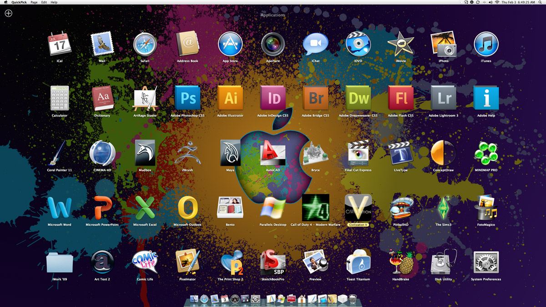Image resolution: width=546 pixels, height=307 pixels.
Task: Open Adobe Help icon
Action: [x=486, y=98]
